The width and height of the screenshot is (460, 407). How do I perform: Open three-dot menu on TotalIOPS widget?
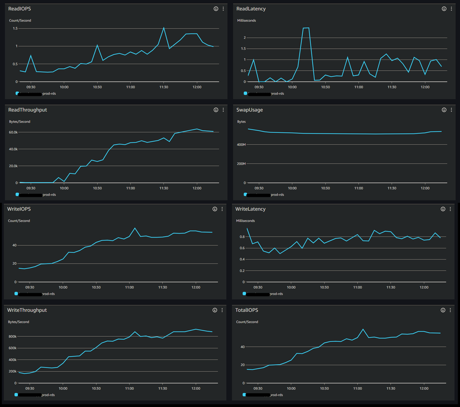click(450, 310)
